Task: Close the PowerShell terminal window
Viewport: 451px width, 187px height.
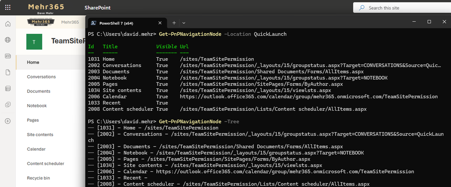Action: (444, 22)
